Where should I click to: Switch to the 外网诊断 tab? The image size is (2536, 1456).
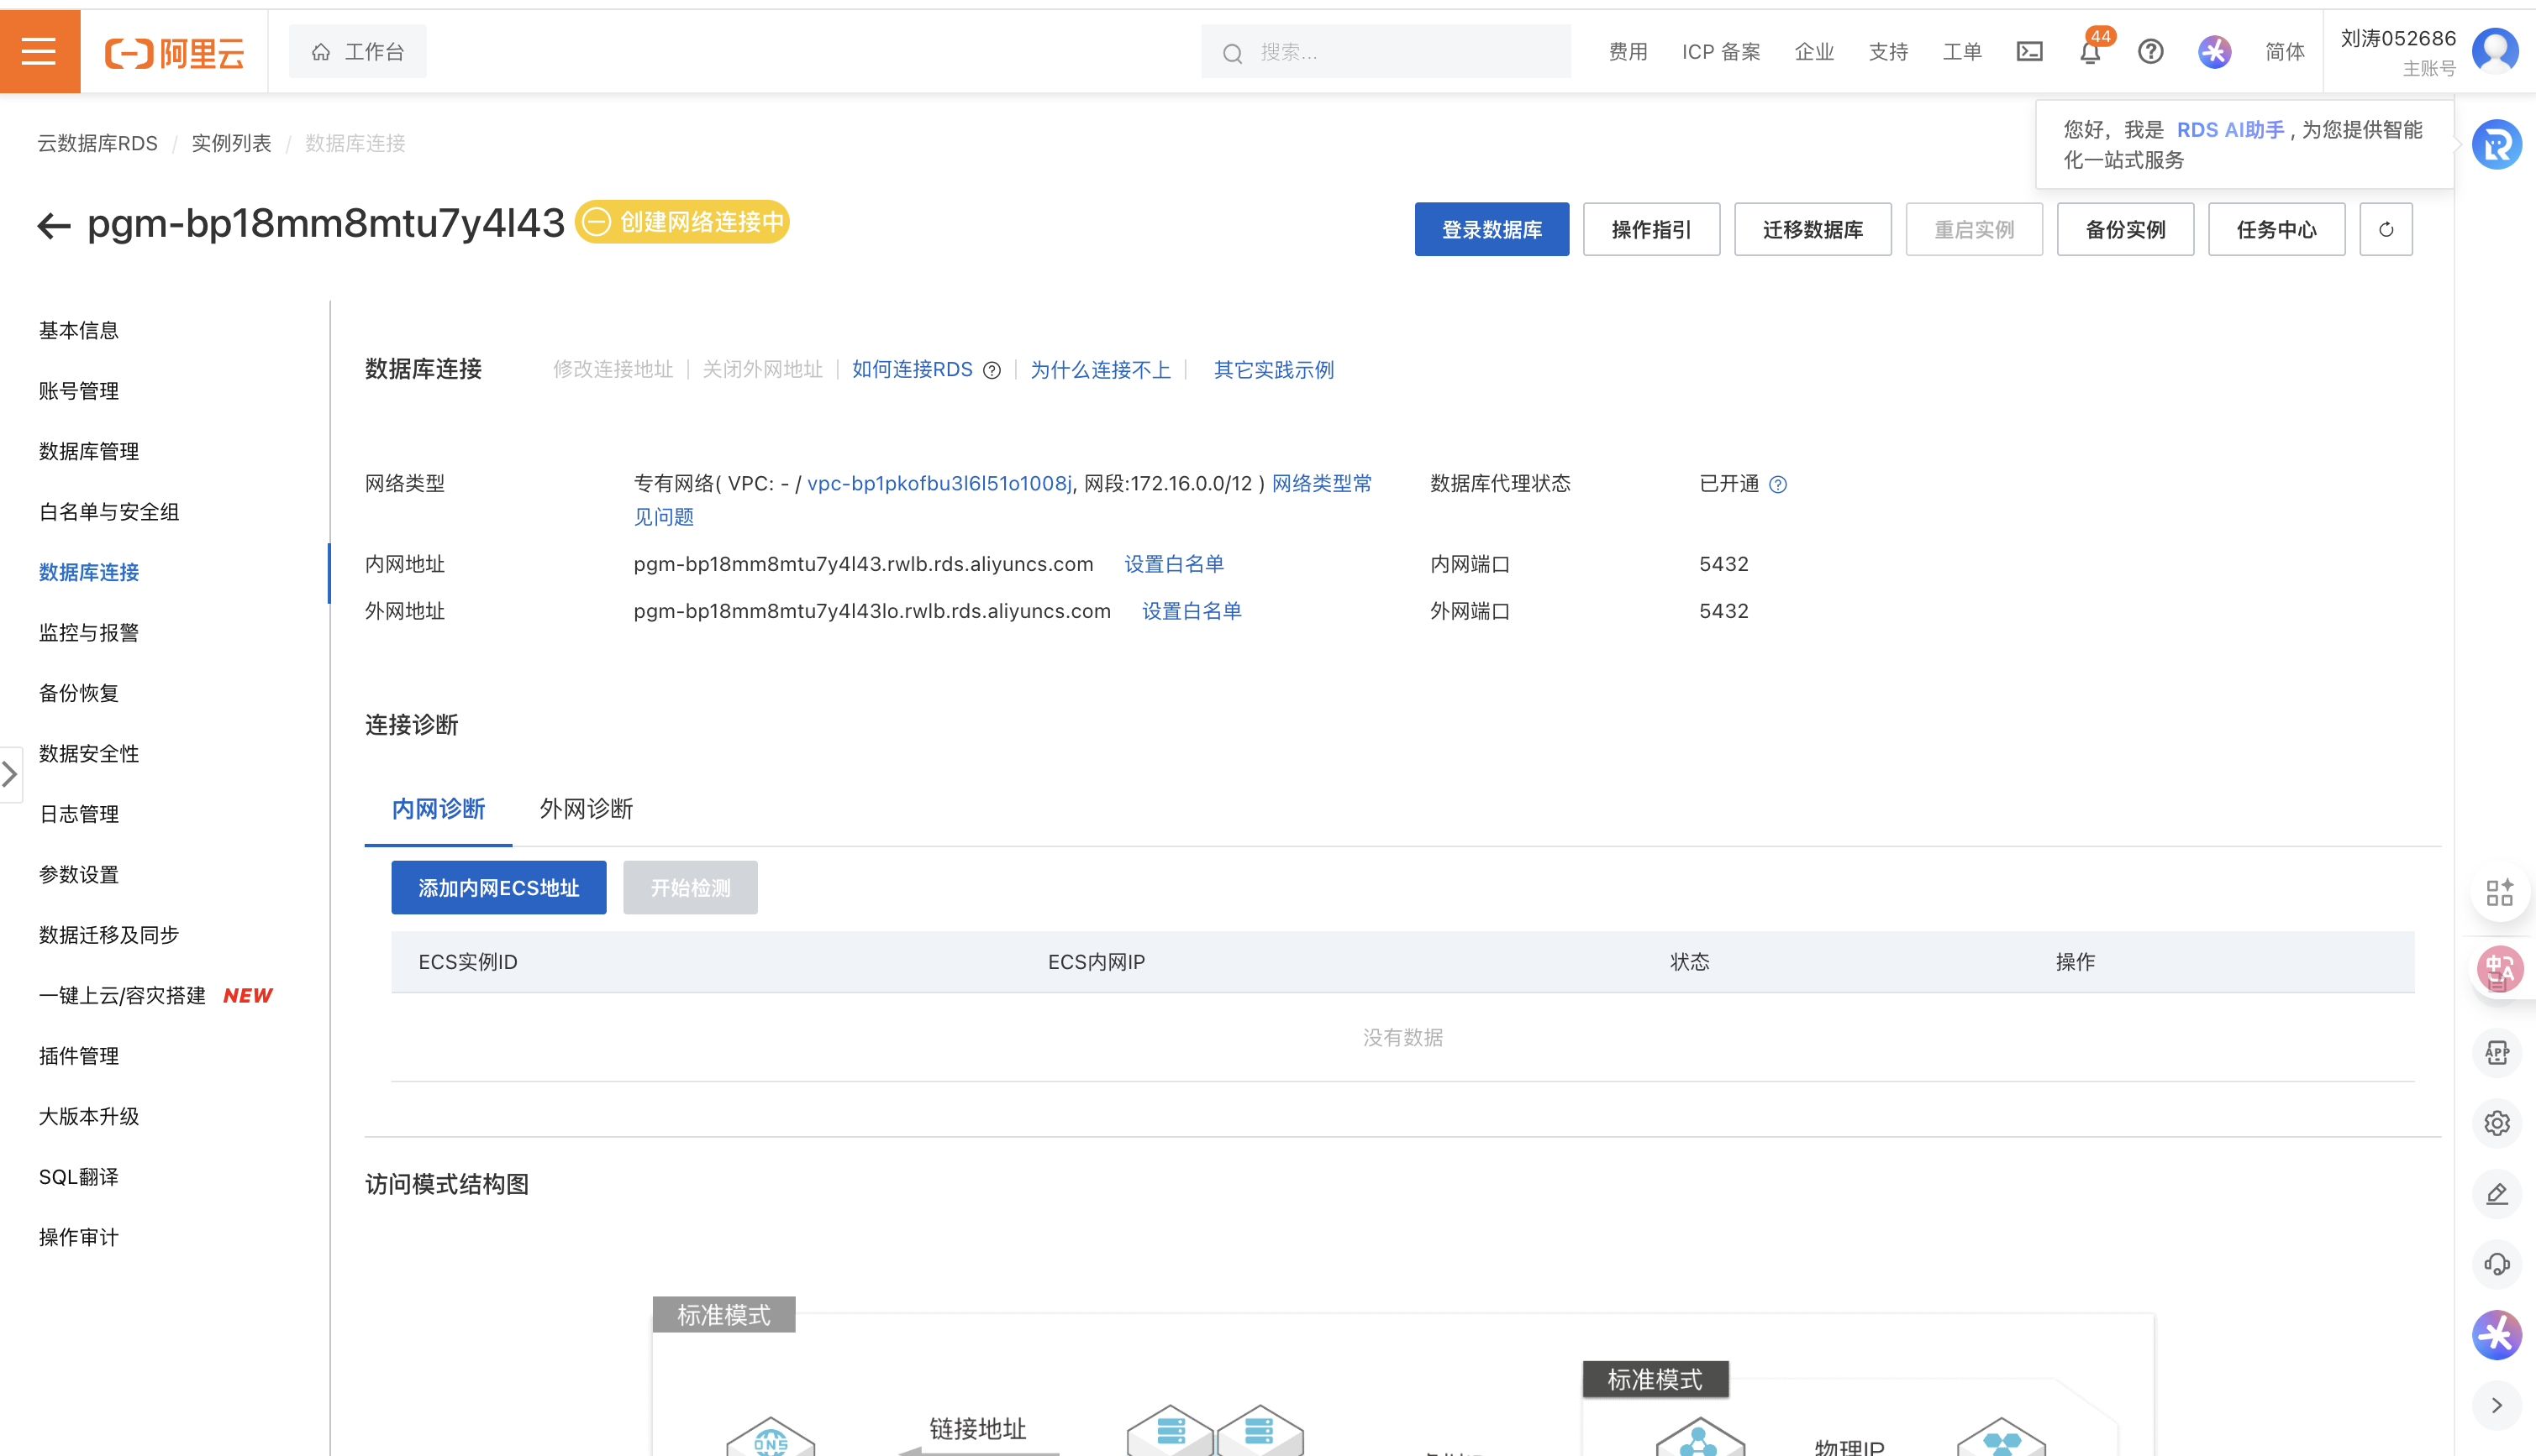tap(587, 808)
